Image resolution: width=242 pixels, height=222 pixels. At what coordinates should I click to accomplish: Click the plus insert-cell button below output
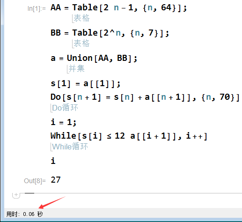(x=16, y=195)
